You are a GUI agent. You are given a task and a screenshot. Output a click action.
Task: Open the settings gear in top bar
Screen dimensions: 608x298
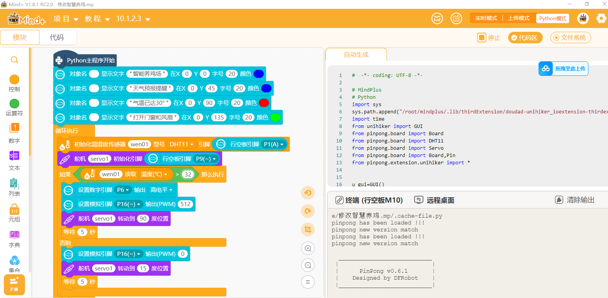tap(601, 18)
